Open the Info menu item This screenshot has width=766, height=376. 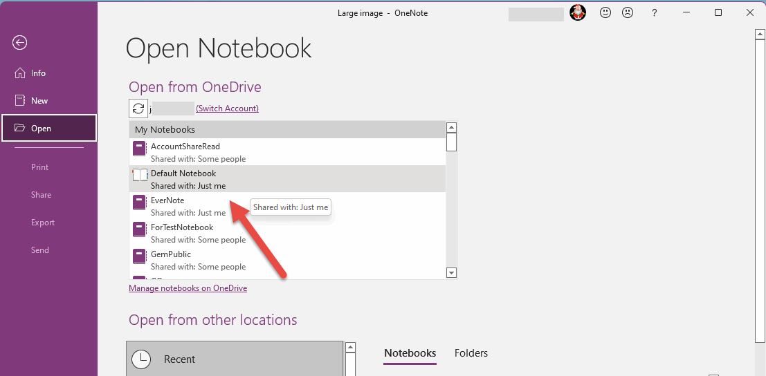38,73
